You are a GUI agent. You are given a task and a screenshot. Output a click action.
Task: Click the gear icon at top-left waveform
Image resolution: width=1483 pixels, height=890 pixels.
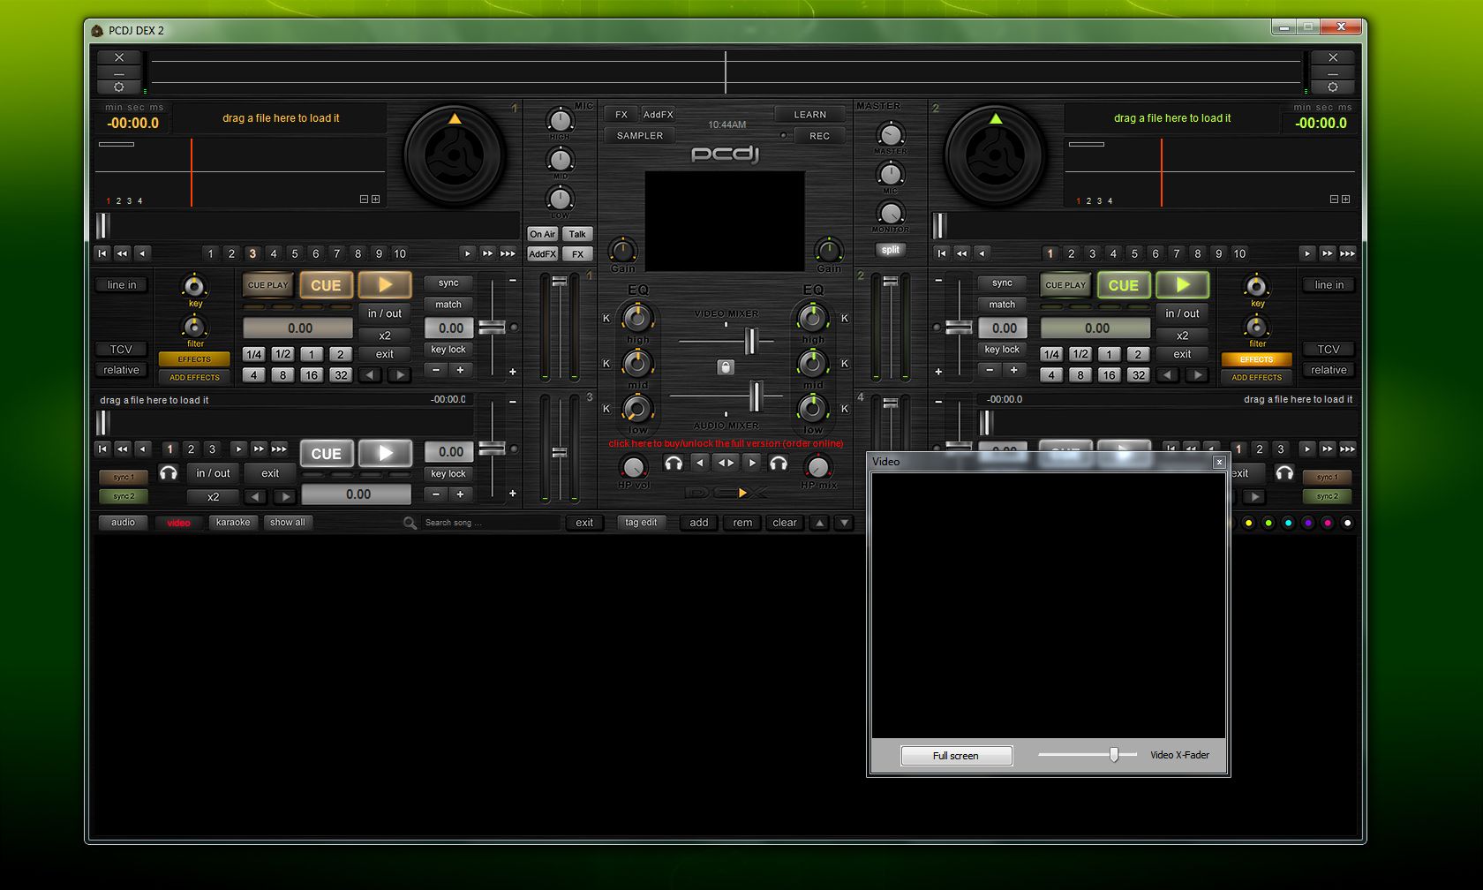[x=119, y=87]
